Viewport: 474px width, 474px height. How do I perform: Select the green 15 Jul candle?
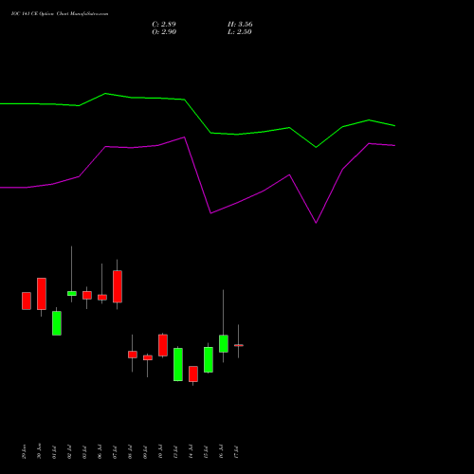tap(209, 359)
